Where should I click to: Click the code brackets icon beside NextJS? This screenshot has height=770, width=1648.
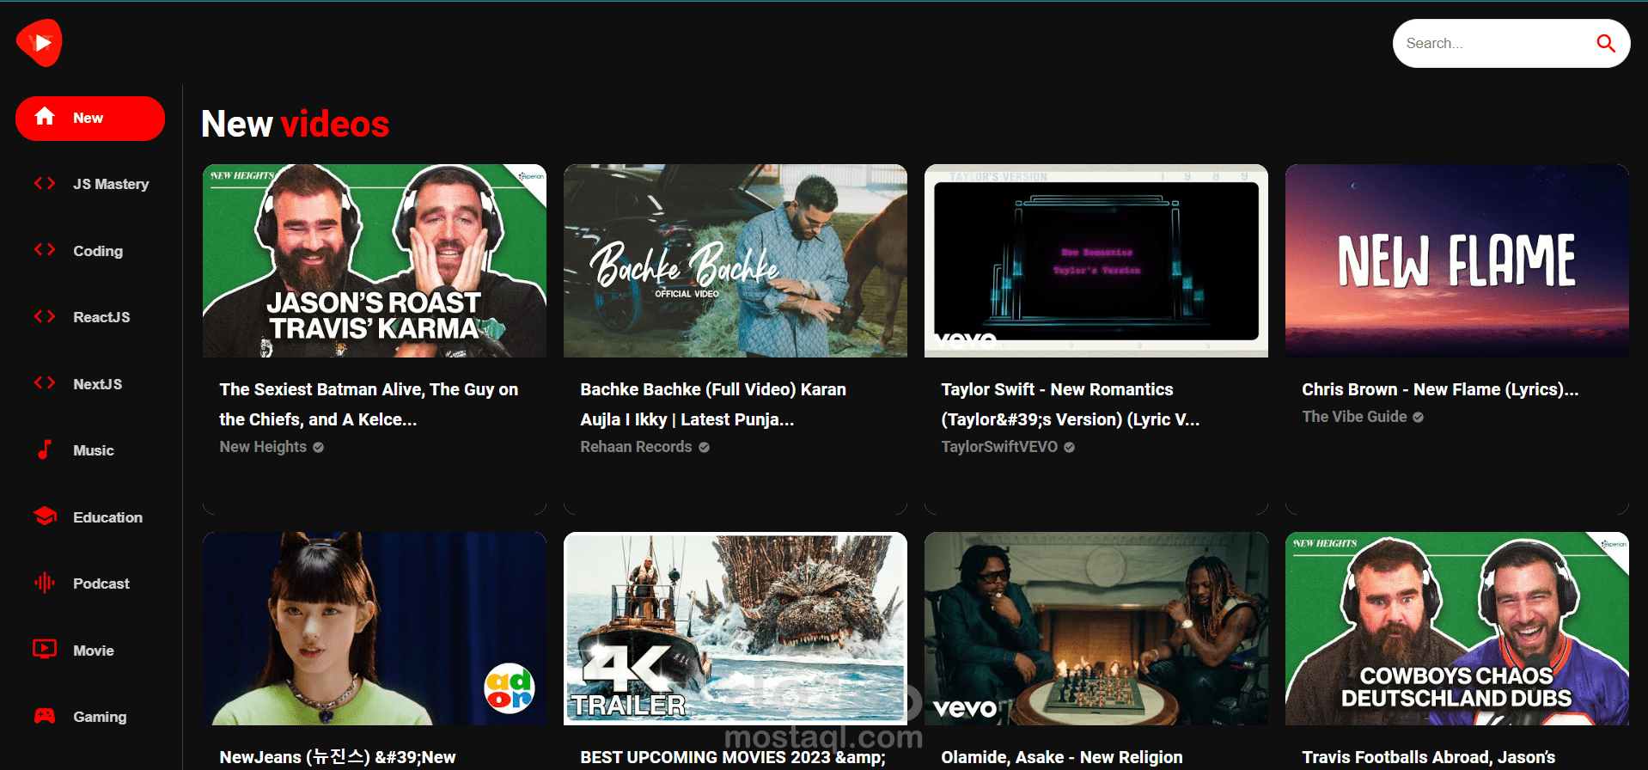pyautogui.click(x=45, y=383)
